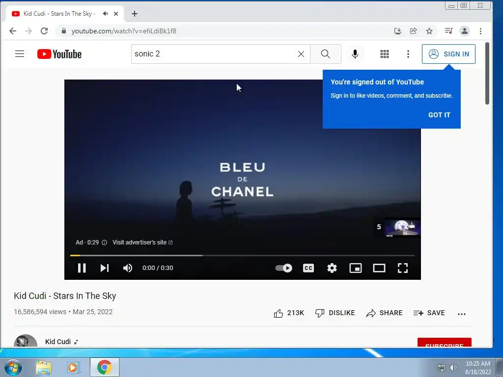
Task: Open system volume tray icon
Action: [453, 368]
